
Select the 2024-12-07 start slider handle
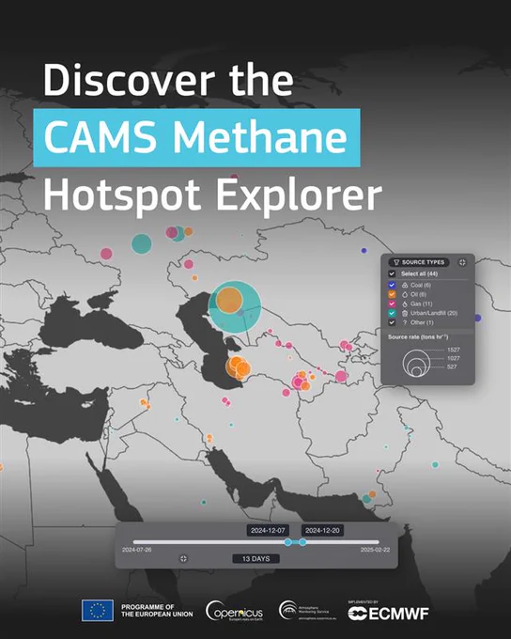tap(287, 542)
